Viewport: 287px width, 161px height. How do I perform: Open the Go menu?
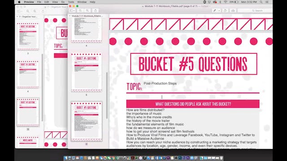(63, 2)
